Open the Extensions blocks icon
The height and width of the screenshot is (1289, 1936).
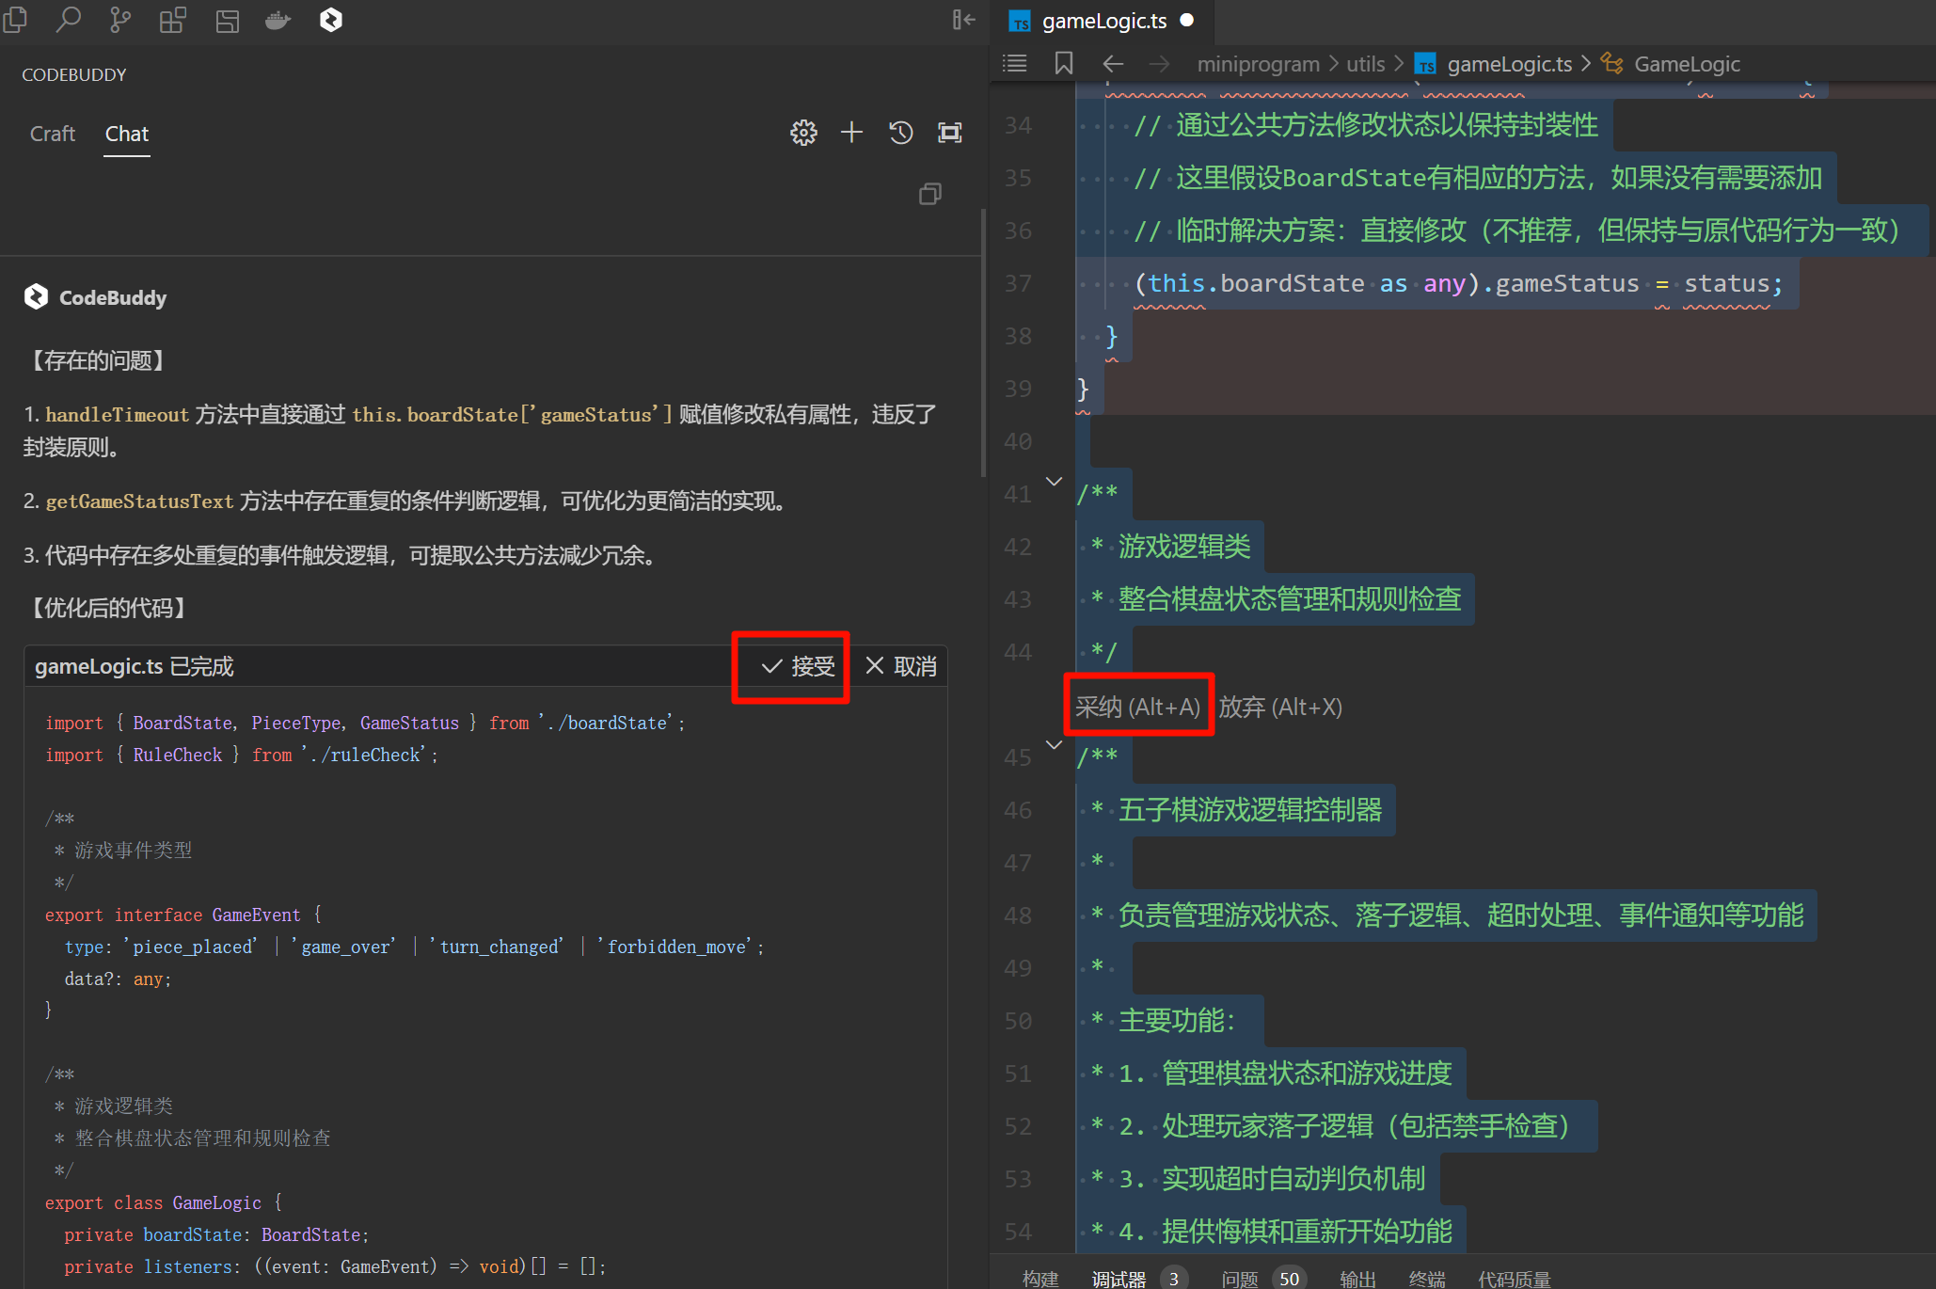coord(172,19)
